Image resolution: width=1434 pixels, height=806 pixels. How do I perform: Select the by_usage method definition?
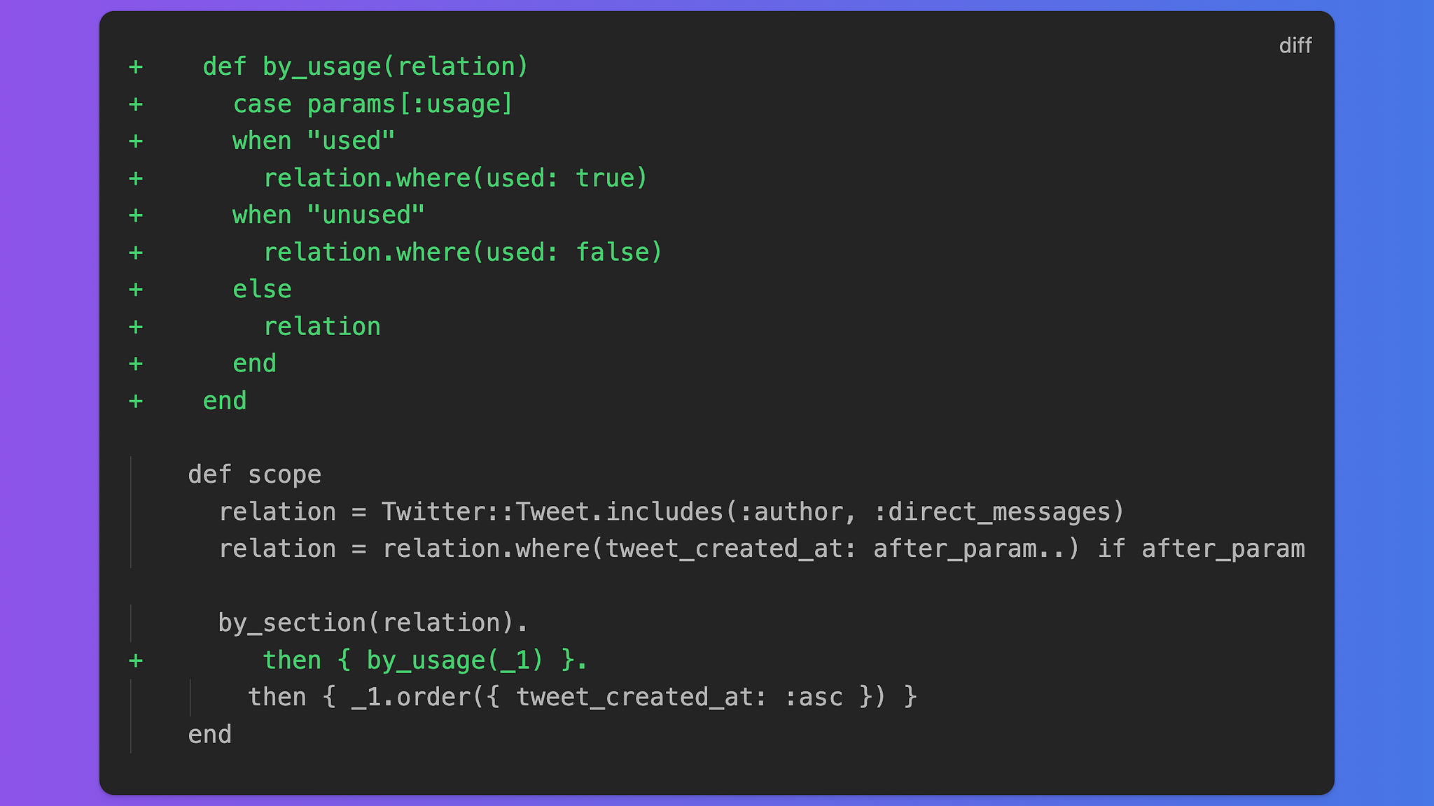click(364, 66)
